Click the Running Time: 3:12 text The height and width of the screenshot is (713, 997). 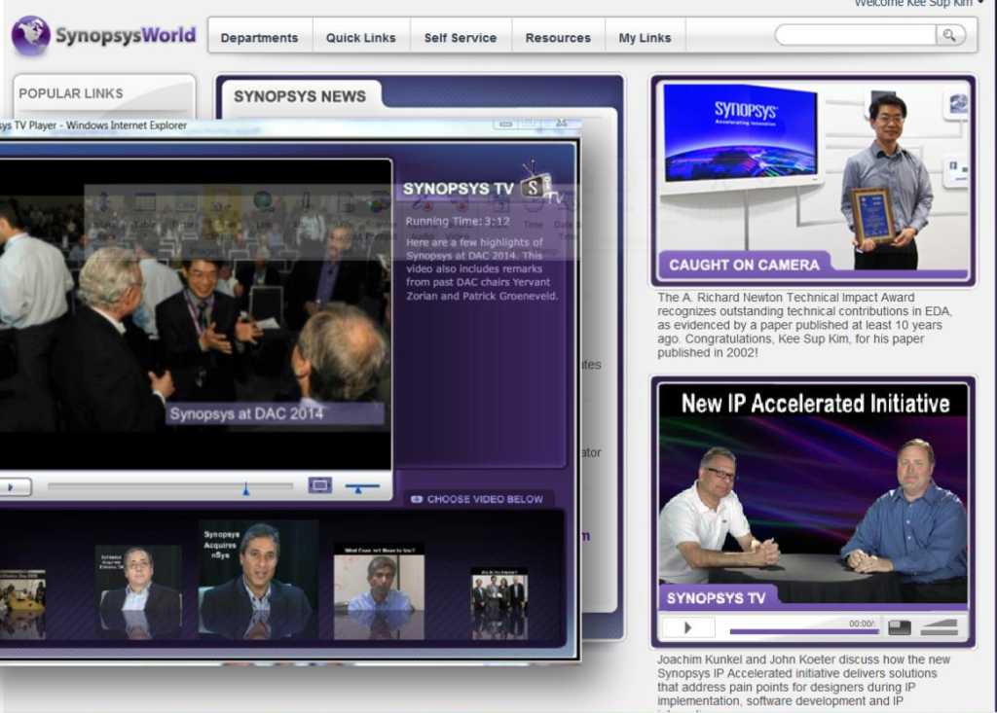coord(458,222)
